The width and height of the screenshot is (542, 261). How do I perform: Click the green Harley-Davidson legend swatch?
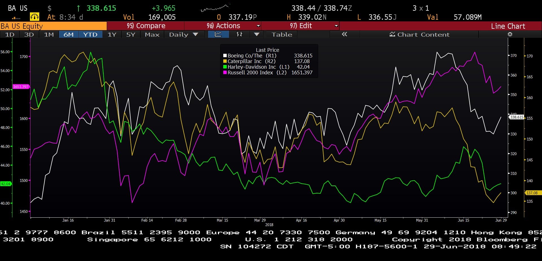click(225, 67)
